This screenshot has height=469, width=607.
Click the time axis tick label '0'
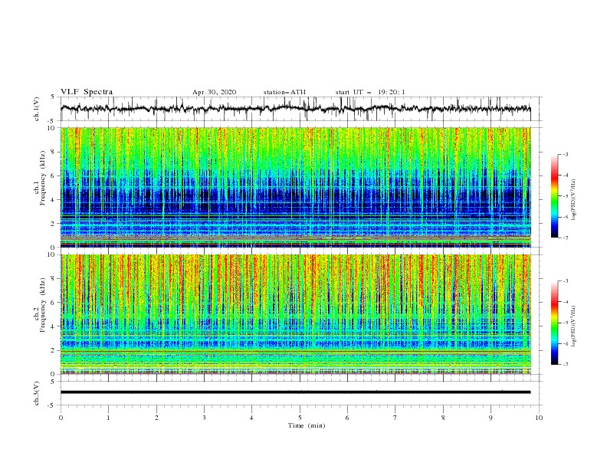tap(61, 418)
